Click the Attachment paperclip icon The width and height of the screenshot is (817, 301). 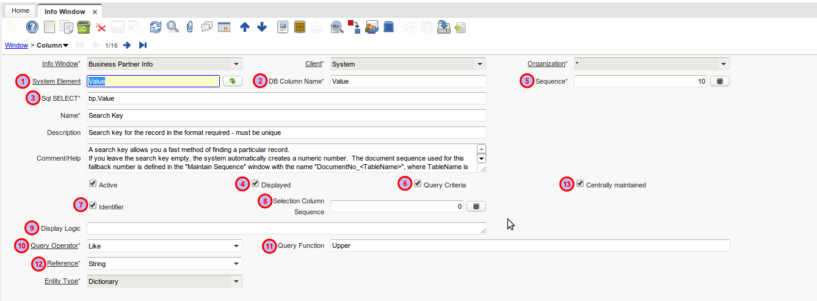coord(189,27)
